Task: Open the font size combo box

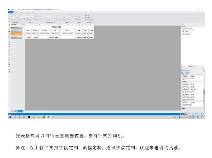Action: point(32,16)
